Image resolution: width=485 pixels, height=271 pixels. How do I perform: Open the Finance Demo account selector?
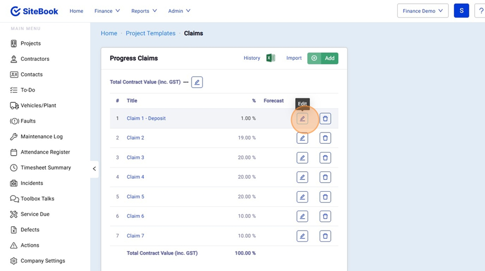[x=422, y=11]
